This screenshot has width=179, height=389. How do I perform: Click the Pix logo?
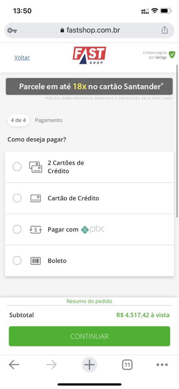93,229
